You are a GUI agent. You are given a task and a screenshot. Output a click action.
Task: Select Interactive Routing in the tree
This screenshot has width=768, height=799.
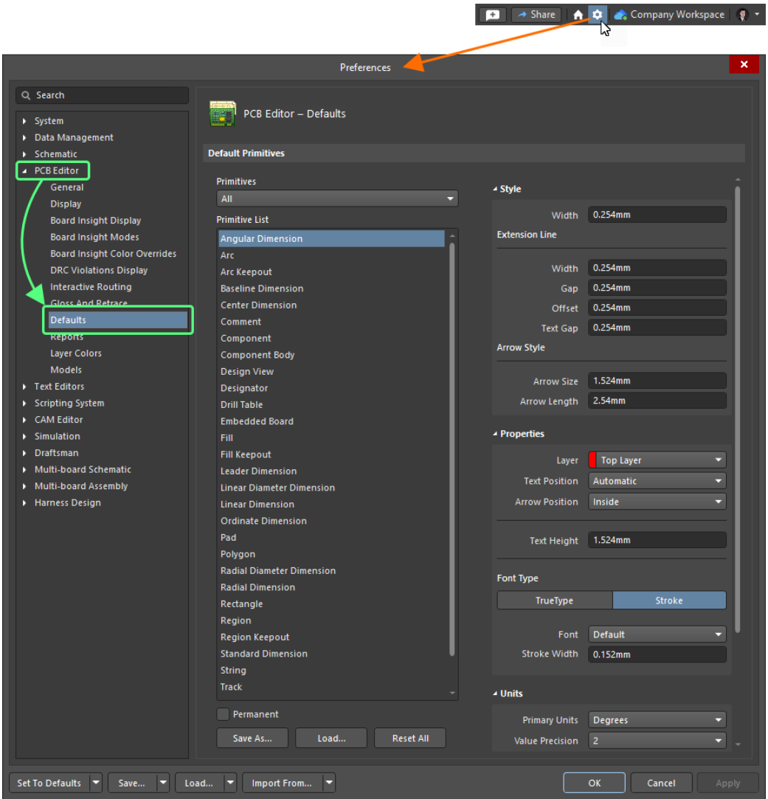pyautogui.click(x=91, y=287)
